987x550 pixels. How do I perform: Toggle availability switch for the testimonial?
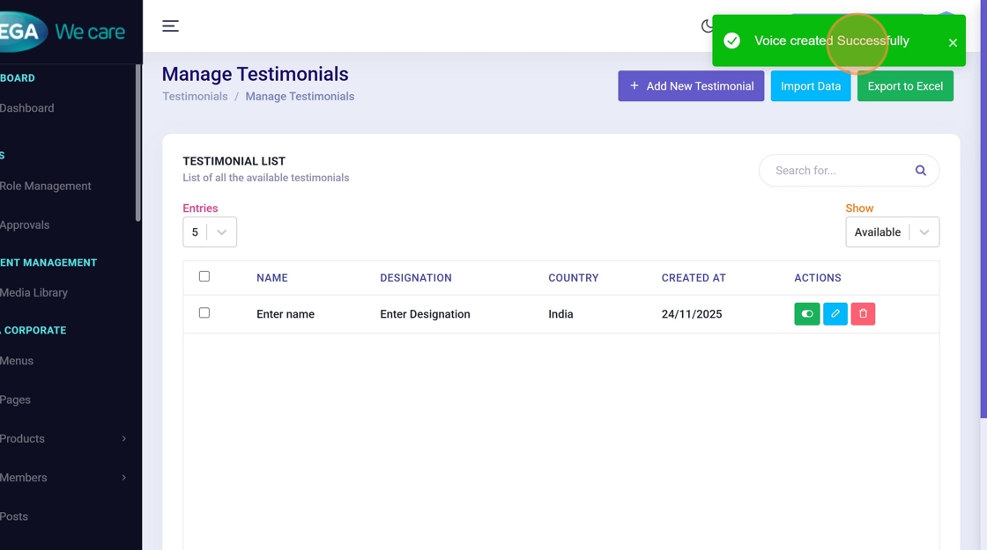(806, 314)
